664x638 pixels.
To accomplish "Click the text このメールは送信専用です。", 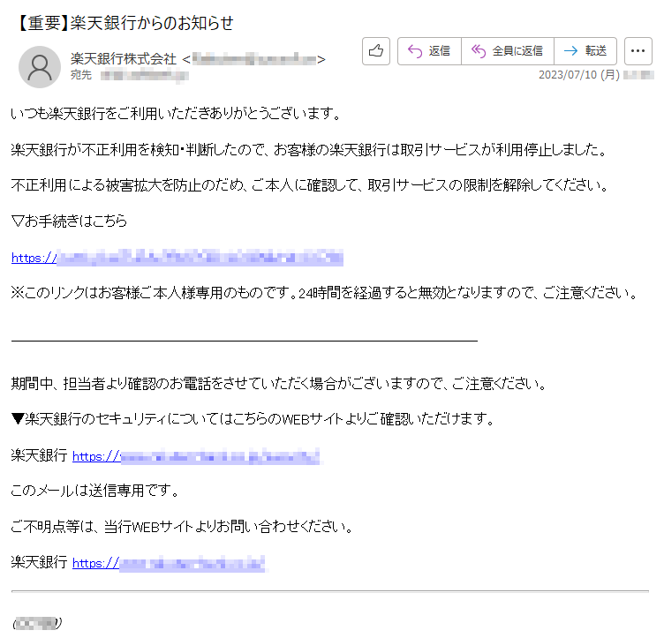I will pos(95,491).
